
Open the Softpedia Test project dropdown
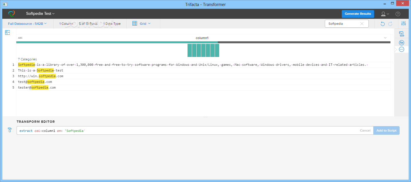(x=40, y=14)
